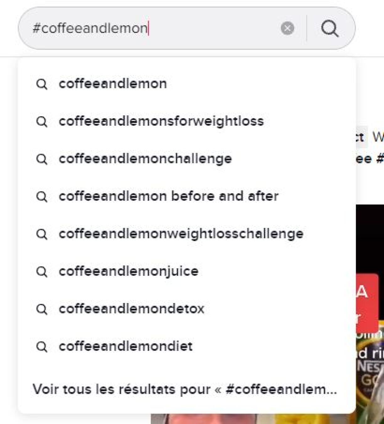Click the search icon beside coffeeandlemonweightlosschallenge
Viewport: 384px width, 424px height.
click(x=42, y=233)
